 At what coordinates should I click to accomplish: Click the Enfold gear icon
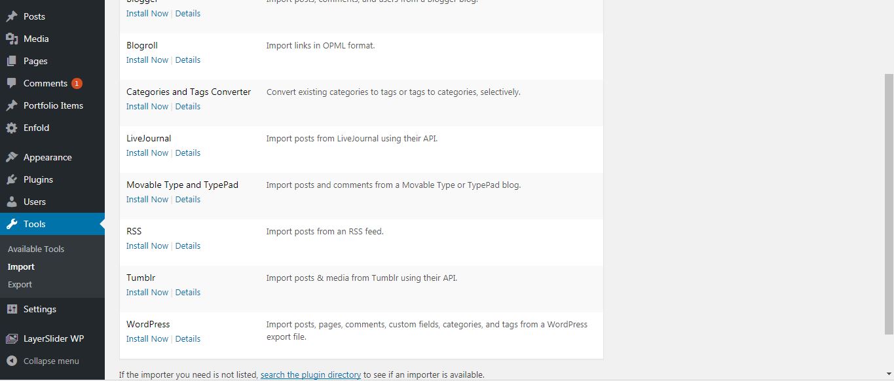(x=12, y=128)
